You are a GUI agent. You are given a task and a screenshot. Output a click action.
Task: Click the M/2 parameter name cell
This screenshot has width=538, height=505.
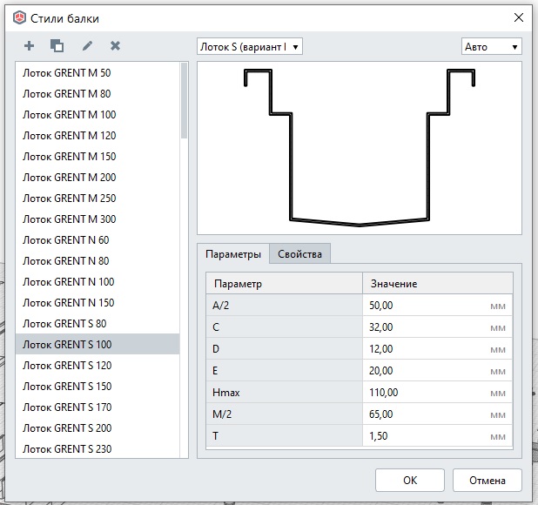284,414
